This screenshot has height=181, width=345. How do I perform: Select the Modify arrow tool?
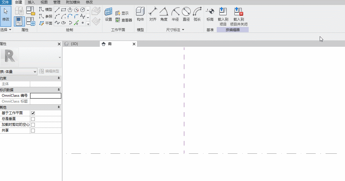pyautogui.click(x=6, y=16)
